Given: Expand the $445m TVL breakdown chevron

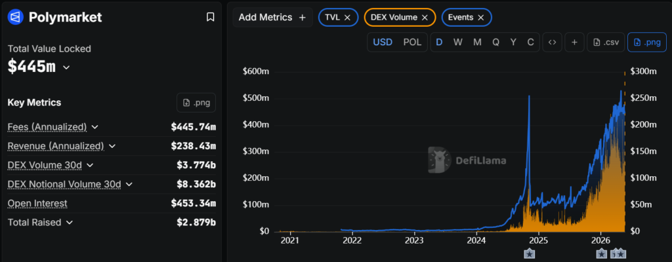Looking at the screenshot, I should coord(66,67).
